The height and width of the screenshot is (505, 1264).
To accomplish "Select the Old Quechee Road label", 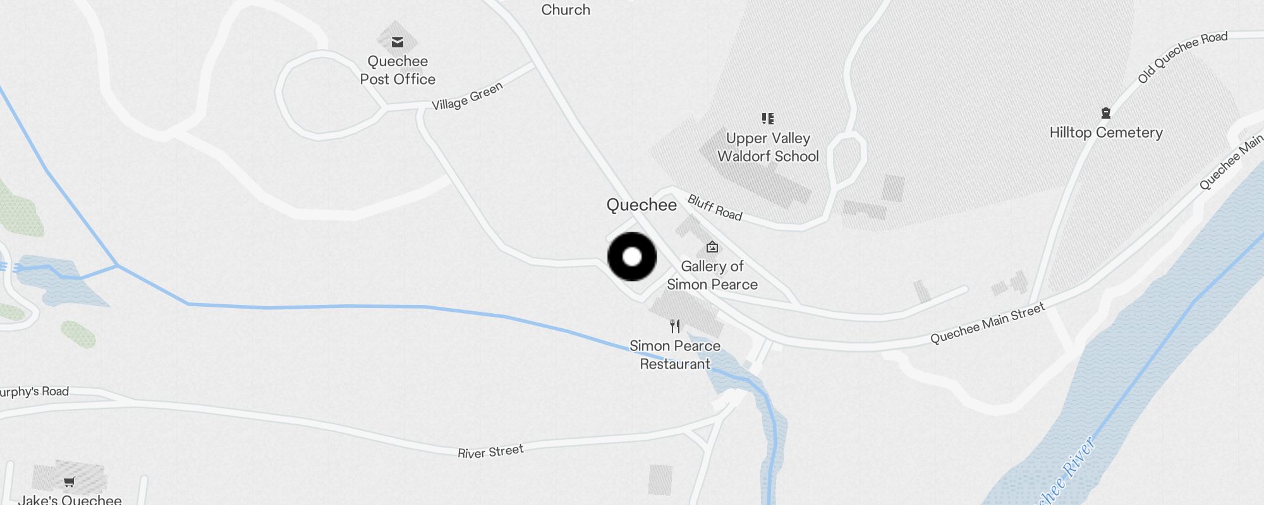I will pos(1182,57).
